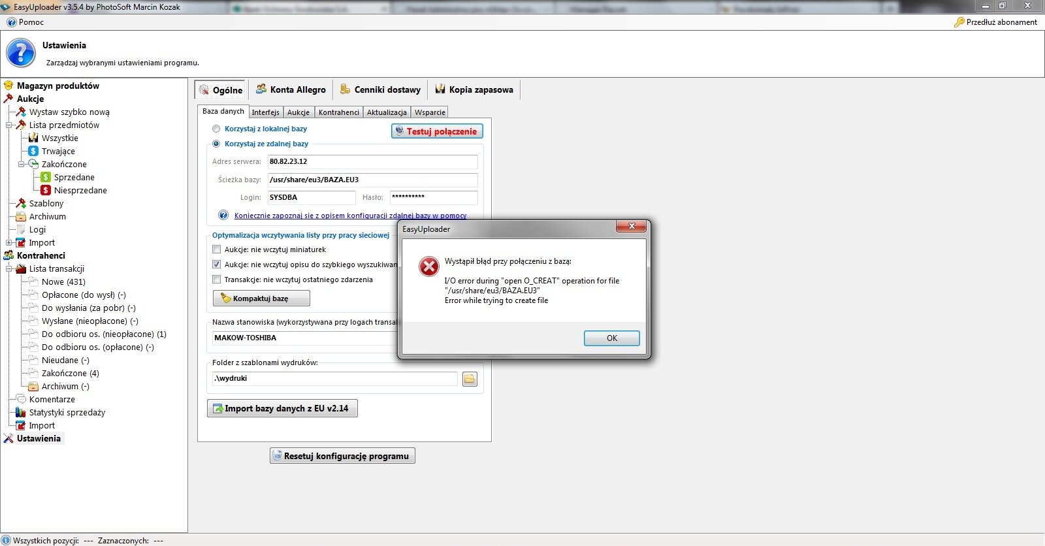Click the folder browse icon beside wydruki path

point(470,379)
